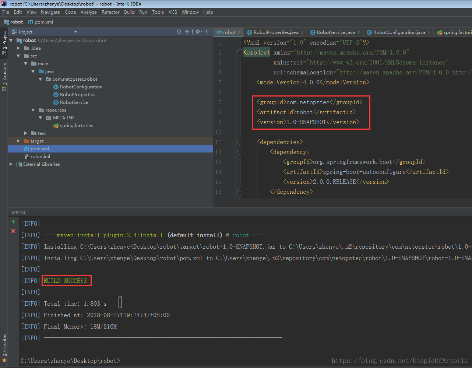Toggle the 7: Structure tool window button
This screenshot has height=368, width=472.
pyautogui.click(x=4, y=77)
